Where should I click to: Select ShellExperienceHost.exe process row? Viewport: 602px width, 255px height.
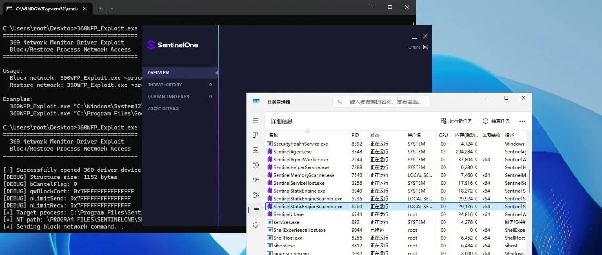coord(396,230)
